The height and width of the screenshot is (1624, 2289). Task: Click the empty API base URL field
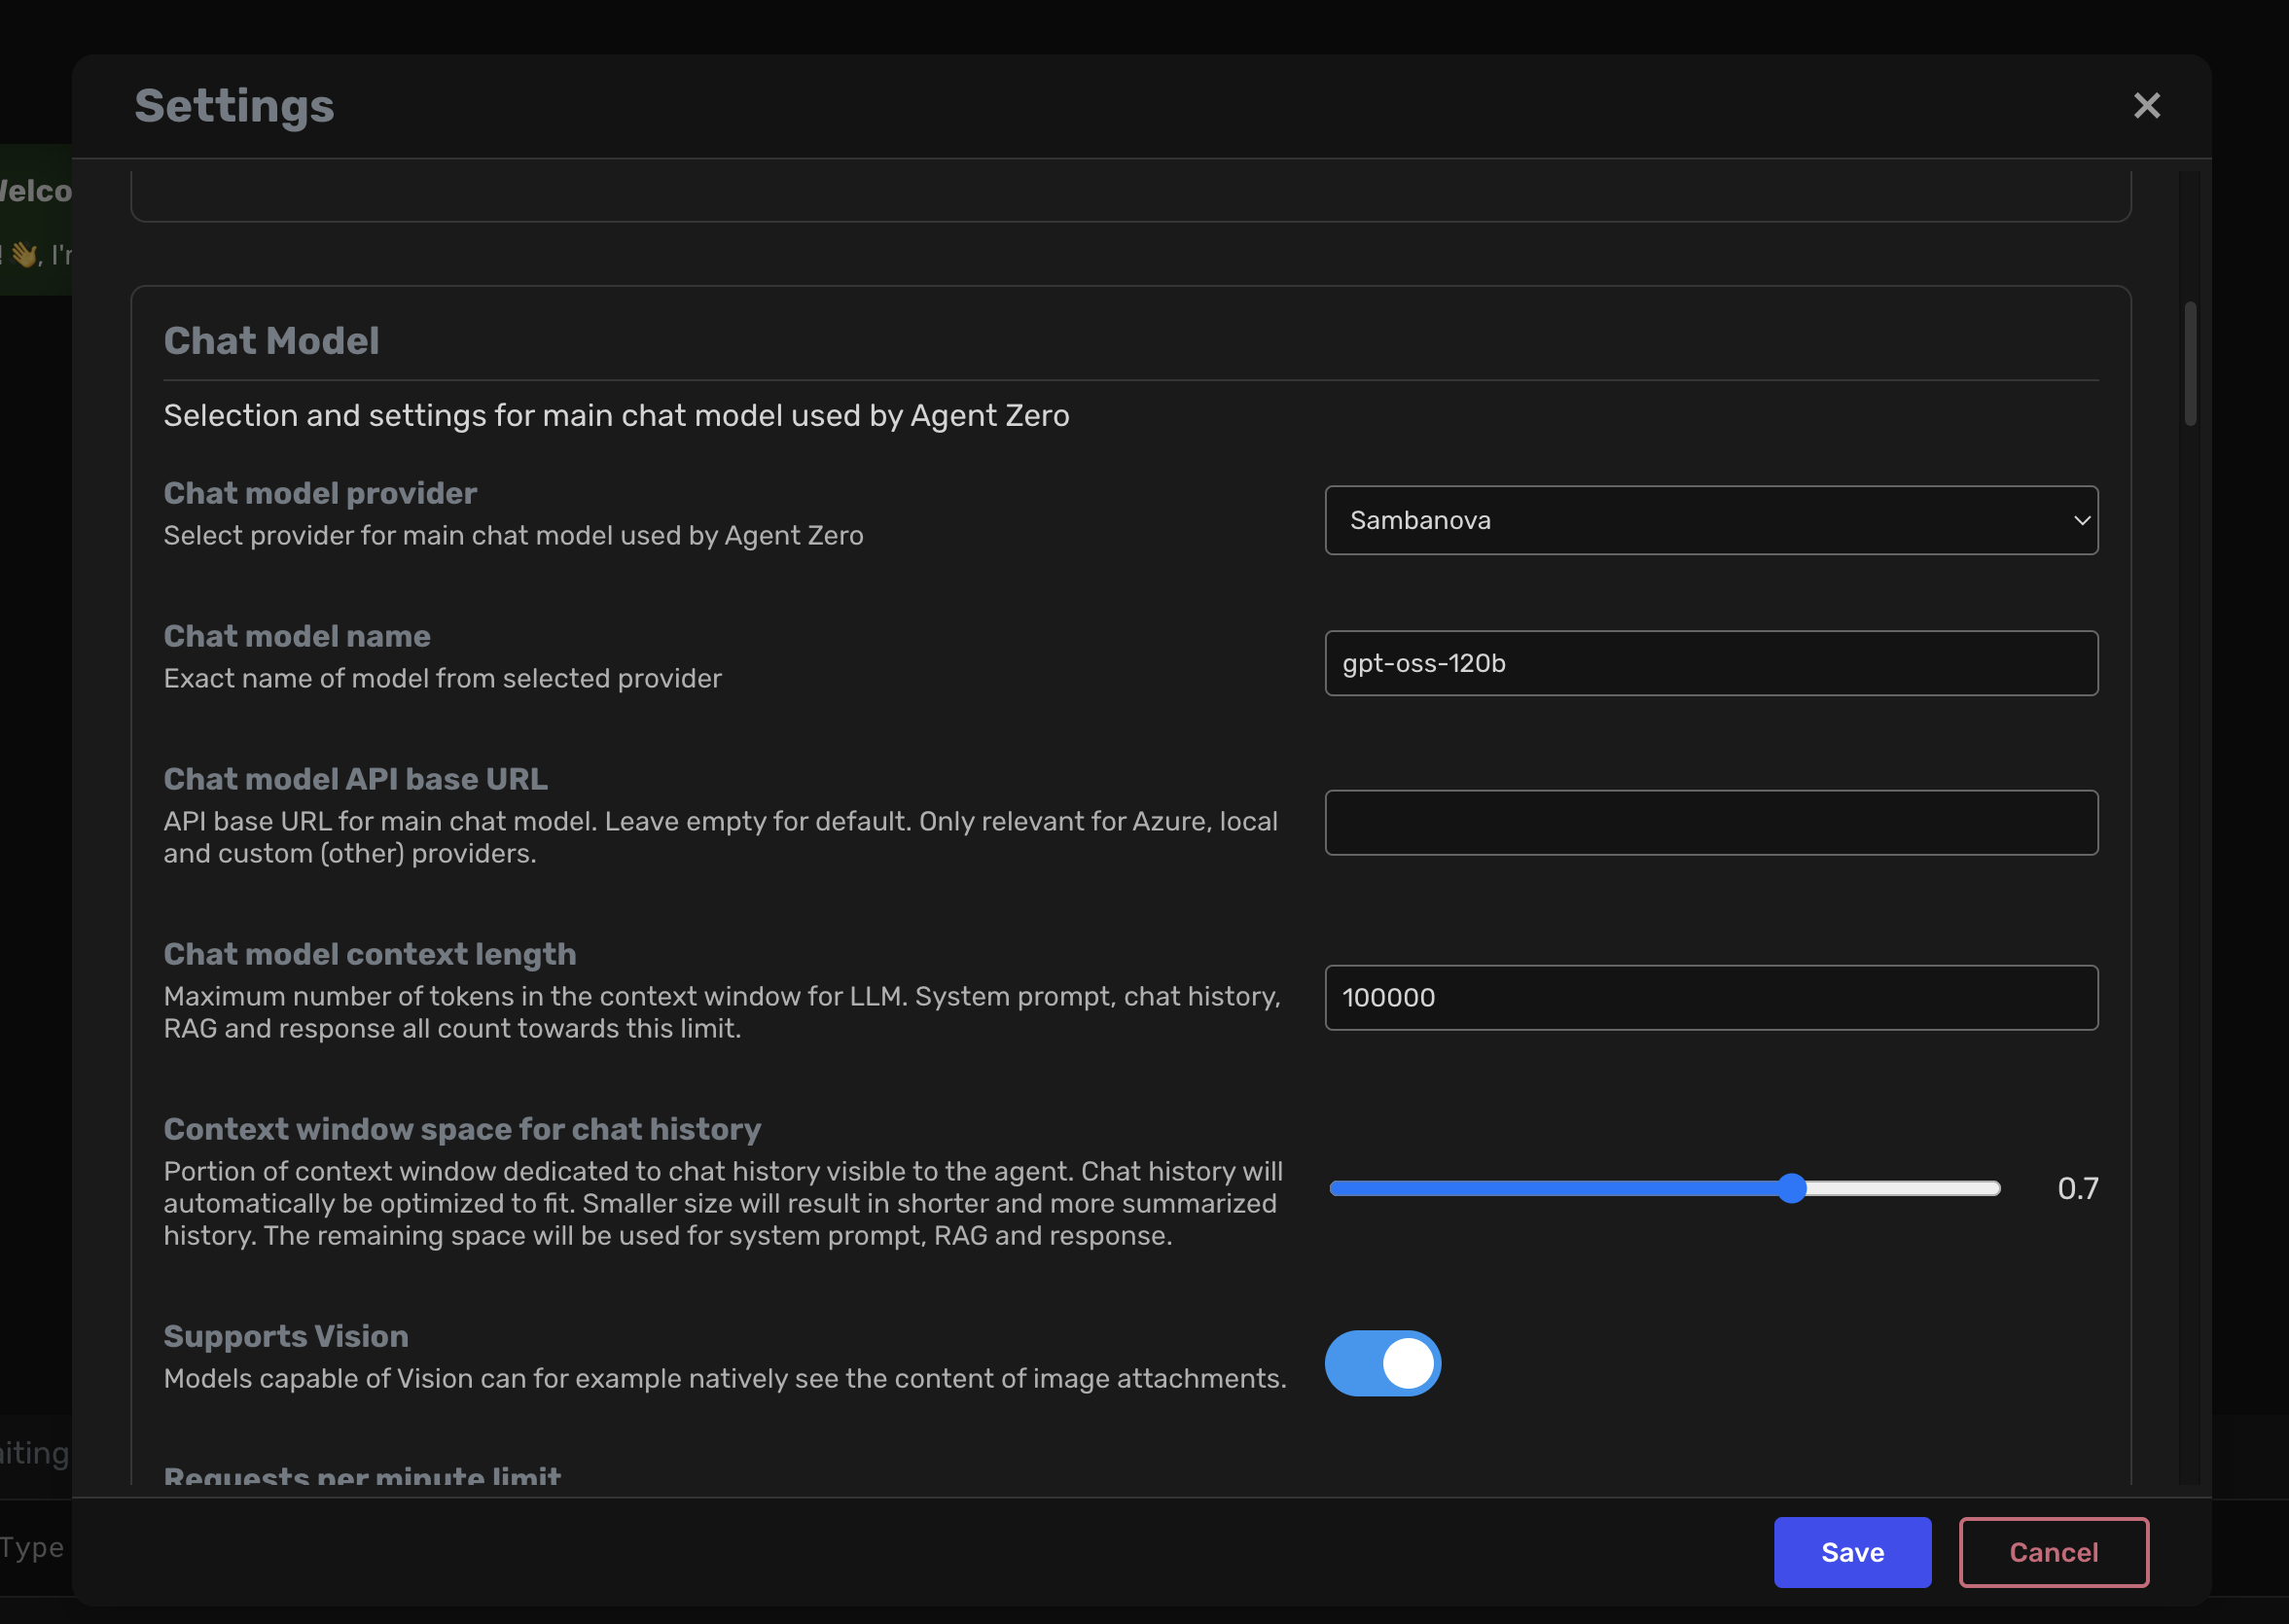coord(1710,822)
